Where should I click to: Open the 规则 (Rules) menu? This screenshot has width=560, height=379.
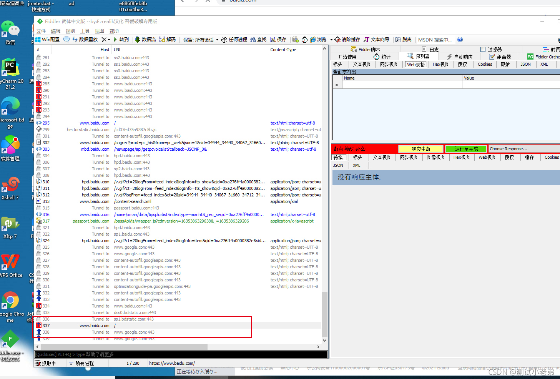tap(70, 31)
